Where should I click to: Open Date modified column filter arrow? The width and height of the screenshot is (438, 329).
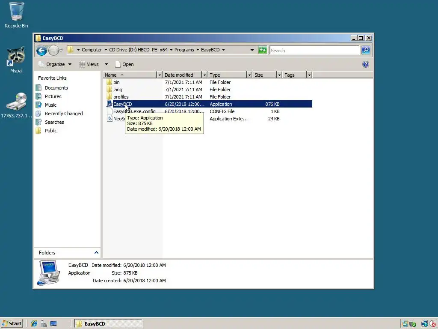204,75
